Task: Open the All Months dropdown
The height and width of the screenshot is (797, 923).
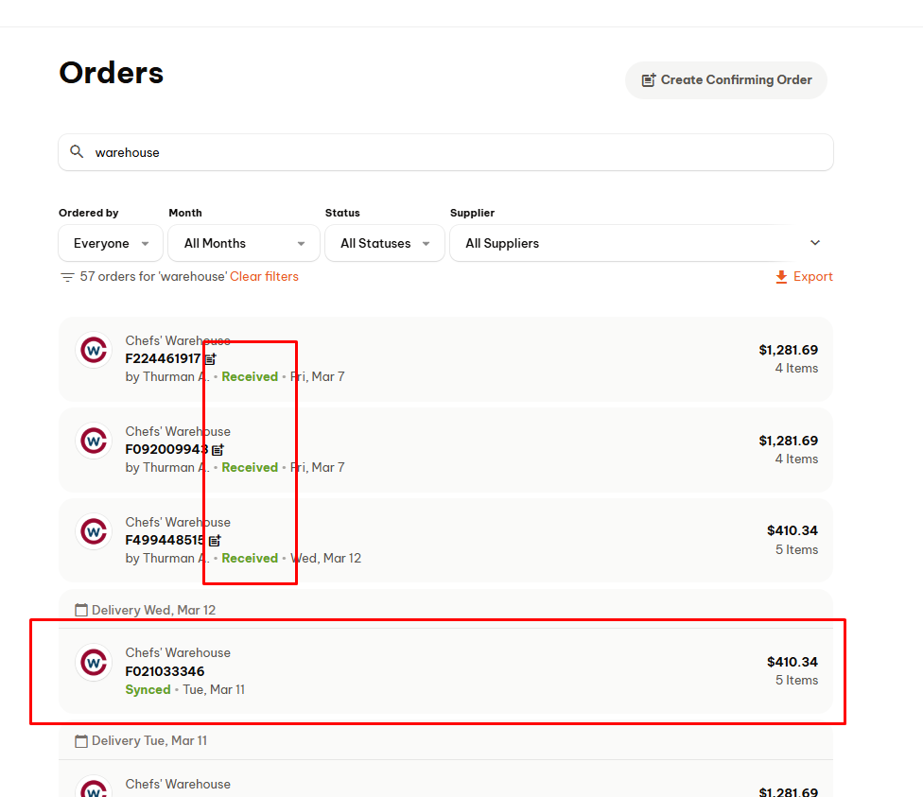Action: click(244, 243)
